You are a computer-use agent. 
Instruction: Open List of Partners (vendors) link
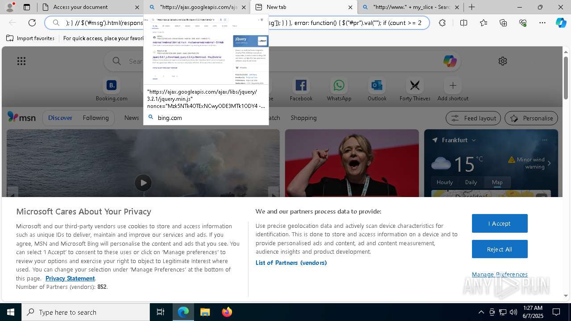pos(291,263)
